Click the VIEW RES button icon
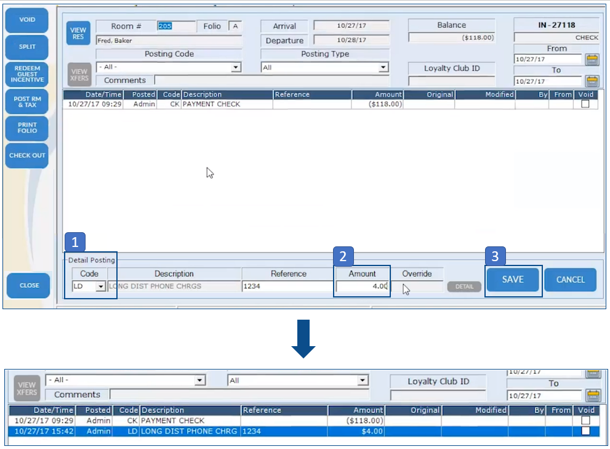This screenshot has height=449, width=610. pyautogui.click(x=78, y=33)
